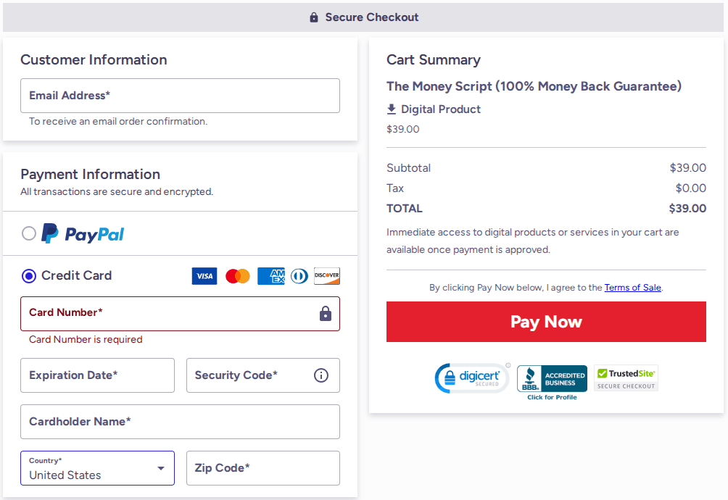The width and height of the screenshot is (728, 500).
Task: Click the Email Address input field
Action: click(x=180, y=95)
